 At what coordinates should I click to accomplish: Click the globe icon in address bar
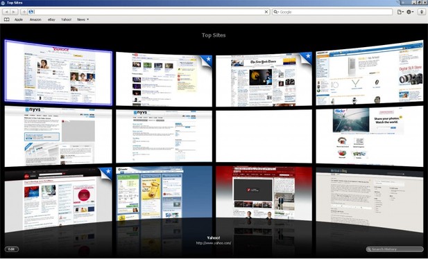[x=31, y=12]
